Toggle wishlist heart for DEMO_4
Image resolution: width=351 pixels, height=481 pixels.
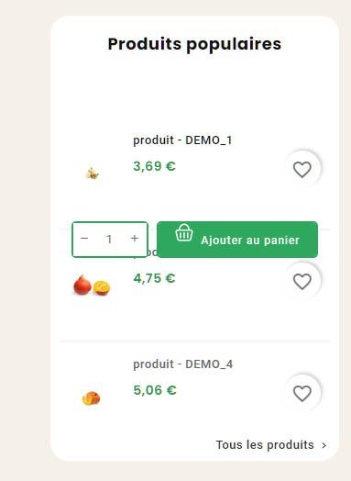point(302,393)
